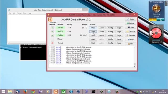Click the log scrollbar thumb

coord(135,64)
